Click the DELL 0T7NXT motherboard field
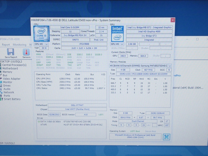 77,105
